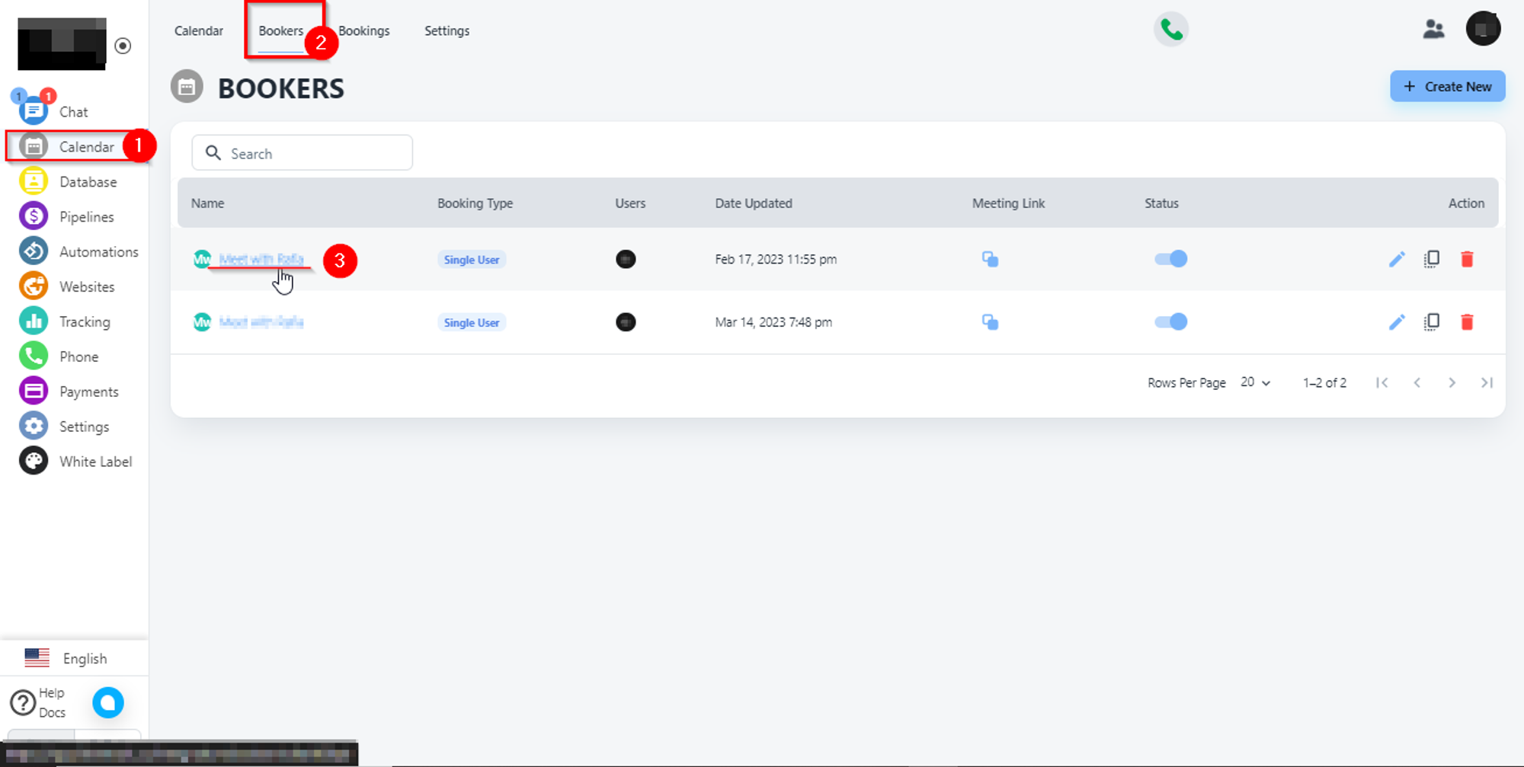Click radio button next to logo
The width and height of the screenshot is (1524, 767).
coord(123,46)
